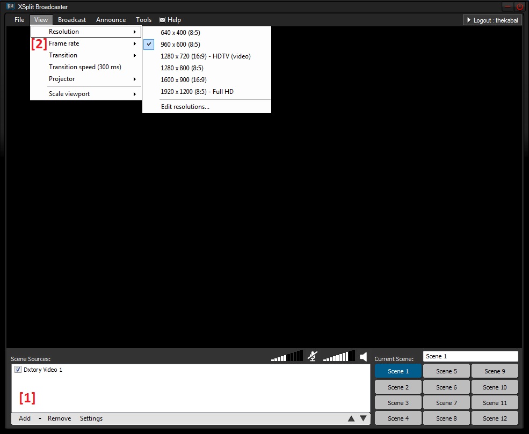Expand the Frame rate submenu

point(63,43)
